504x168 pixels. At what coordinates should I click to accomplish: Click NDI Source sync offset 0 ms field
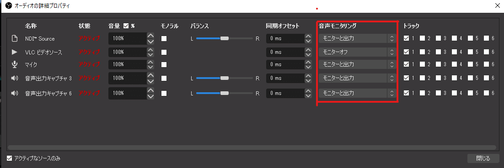point(285,38)
